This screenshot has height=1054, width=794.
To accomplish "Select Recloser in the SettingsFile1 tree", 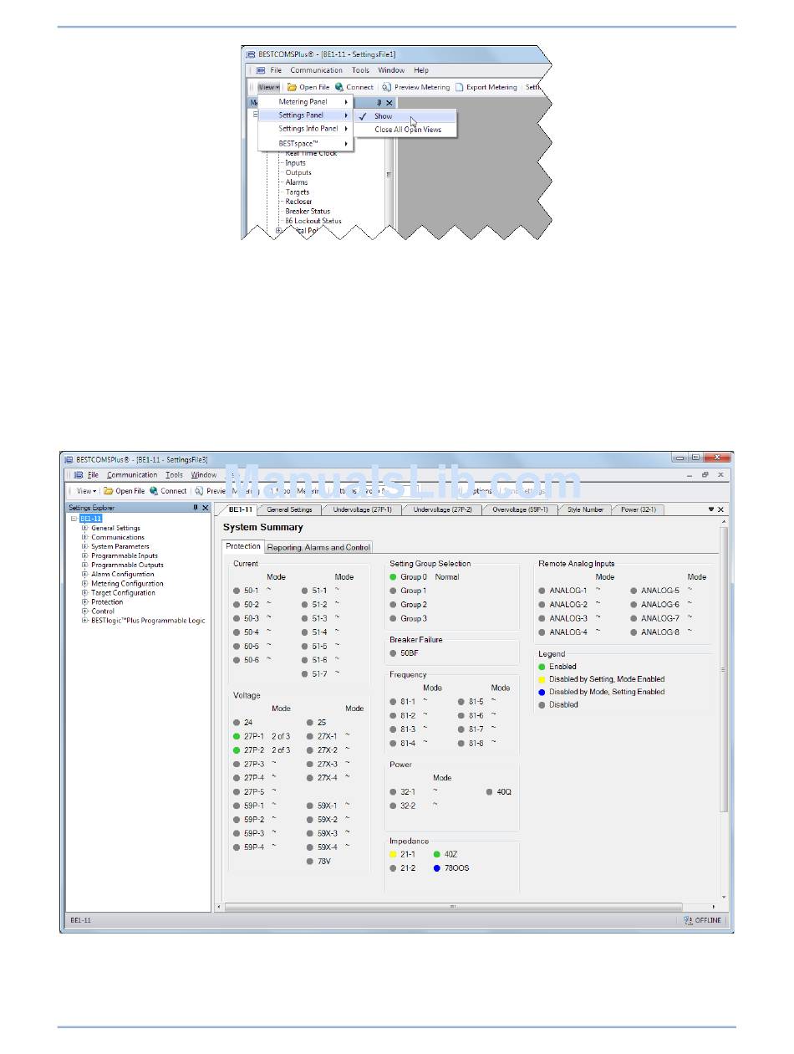I will pos(298,202).
